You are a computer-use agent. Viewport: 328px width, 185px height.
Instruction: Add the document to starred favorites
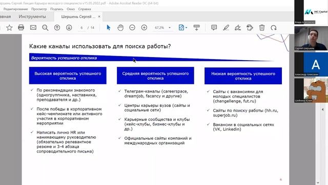pos(9,27)
